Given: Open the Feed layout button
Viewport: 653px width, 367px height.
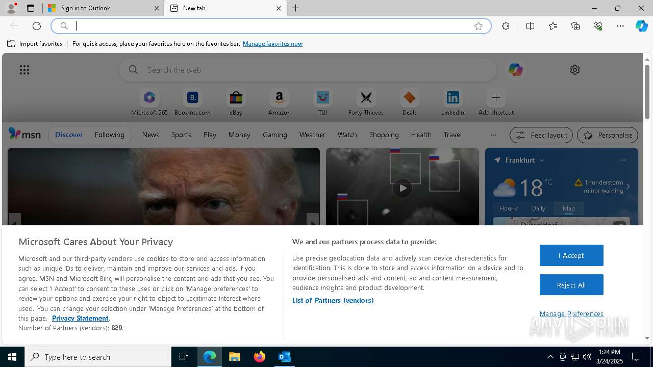Looking at the screenshot, I should click(541, 135).
